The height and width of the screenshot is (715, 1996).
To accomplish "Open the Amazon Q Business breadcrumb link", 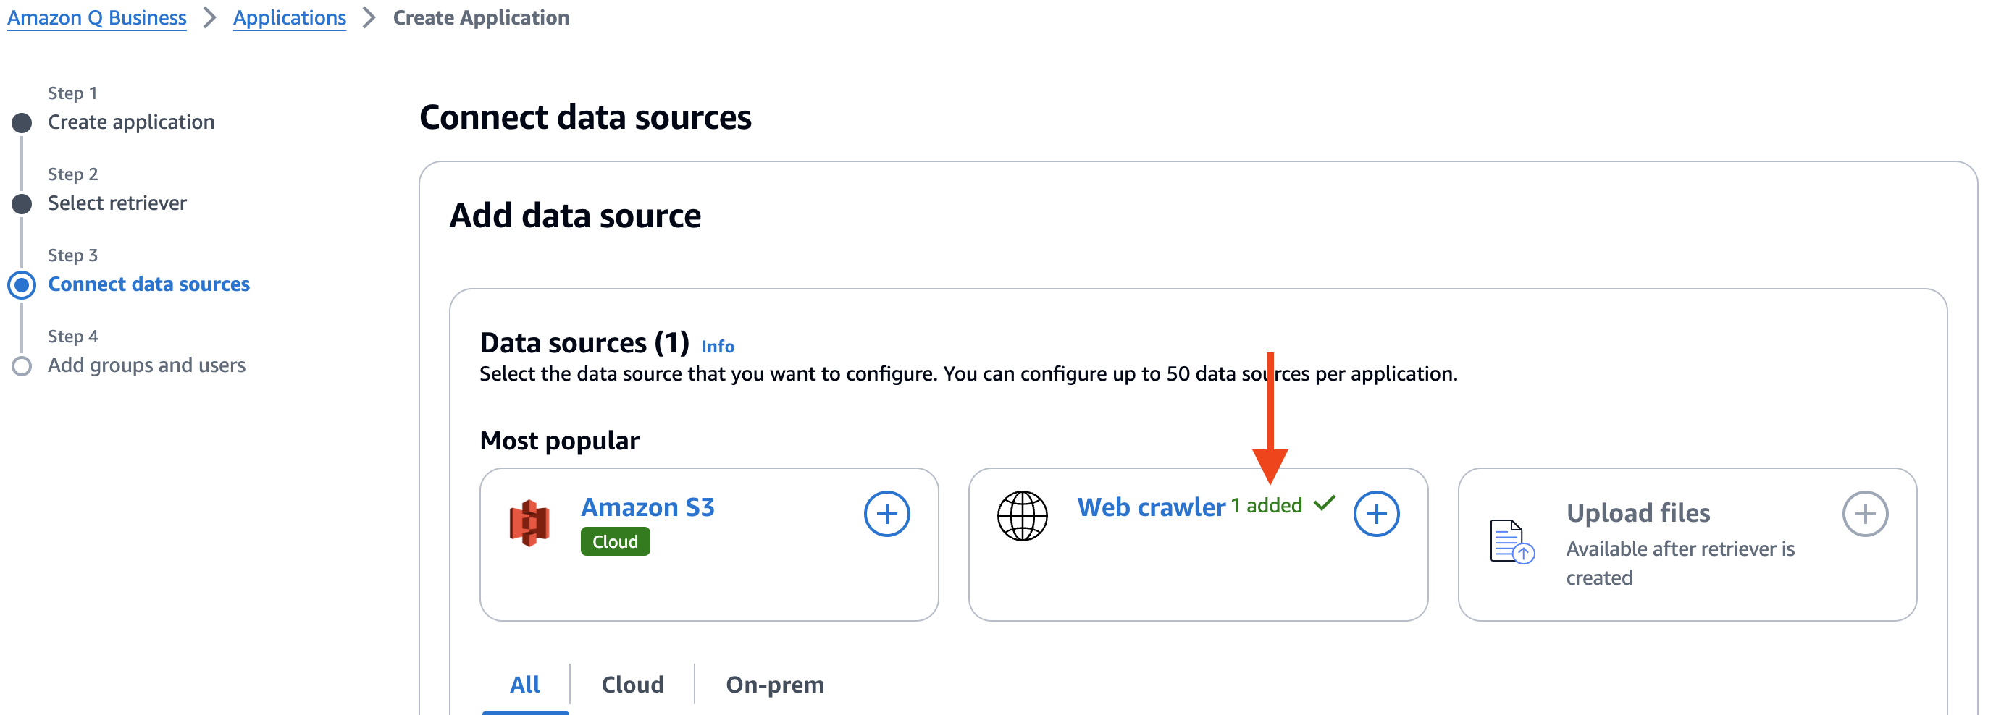I will tap(96, 17).
